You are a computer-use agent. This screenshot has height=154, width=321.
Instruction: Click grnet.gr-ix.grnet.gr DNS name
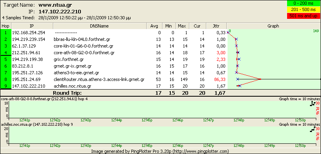[x=73, y=66]
